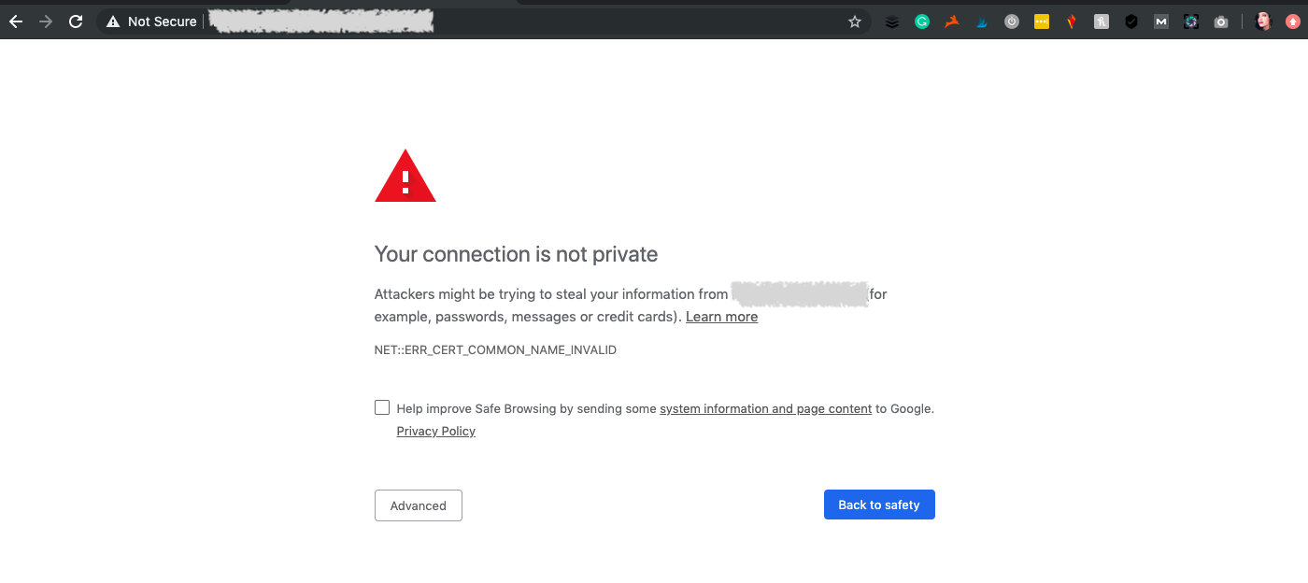Image resolution: width=1308 pixels, height=583 pixels.
Task: Click the camera screenshot extension icon
Action: coord(1221,21)
